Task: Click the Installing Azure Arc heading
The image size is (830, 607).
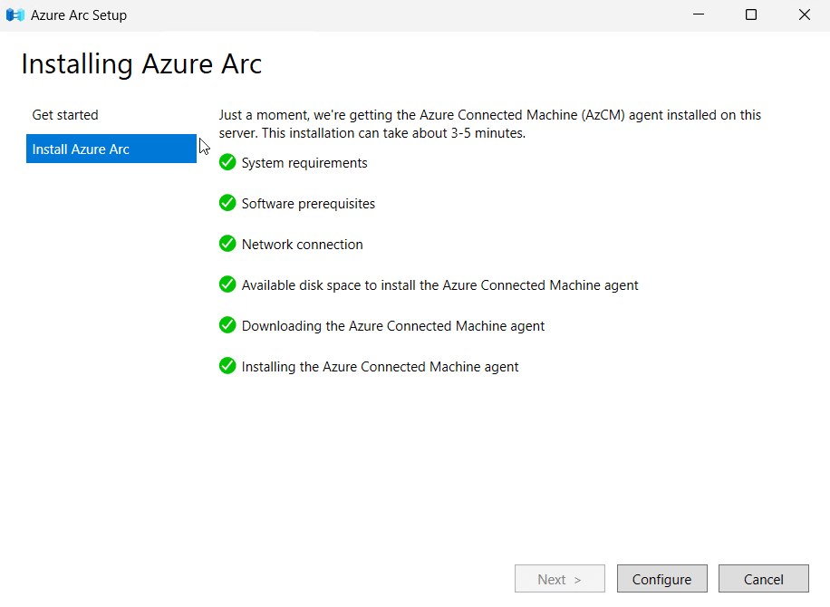Action: click(x=141, y=63)
